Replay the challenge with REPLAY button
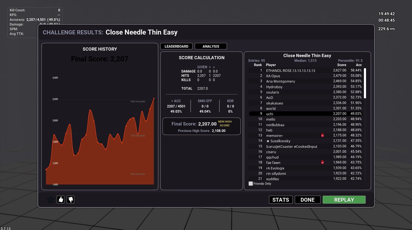412x230 pixels. coord(344,200)
